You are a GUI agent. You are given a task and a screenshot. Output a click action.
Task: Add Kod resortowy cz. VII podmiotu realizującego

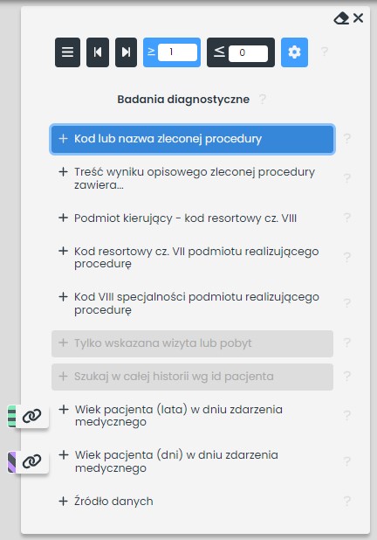(192, 257)
